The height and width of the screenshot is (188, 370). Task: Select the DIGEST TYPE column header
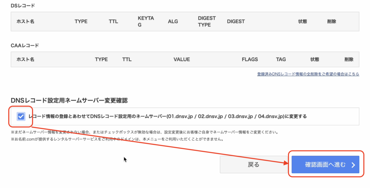tap(207, 21)
